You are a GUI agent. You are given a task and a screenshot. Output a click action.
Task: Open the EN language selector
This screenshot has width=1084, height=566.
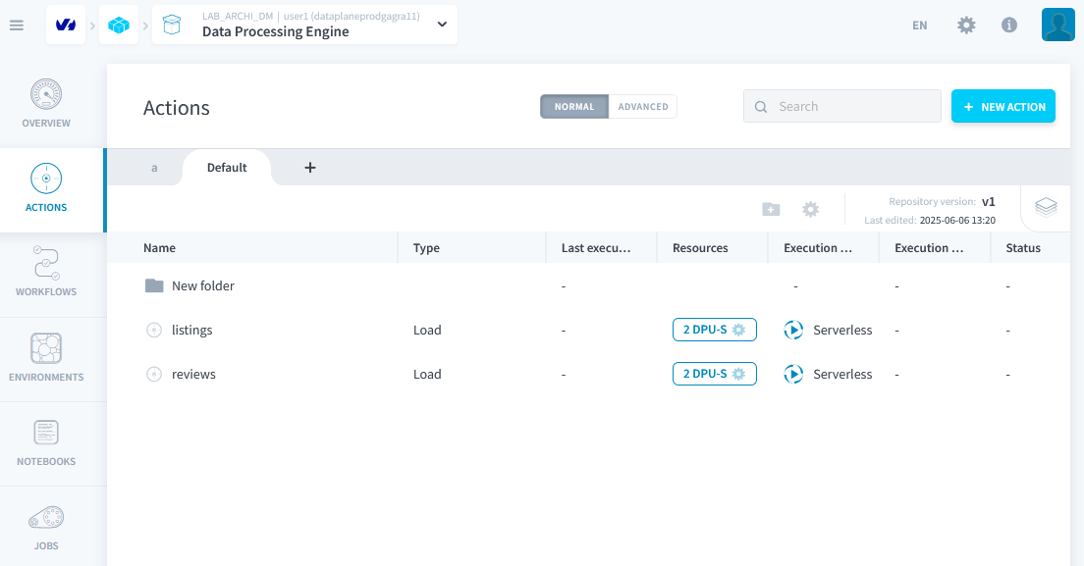[x=919, y=25]
